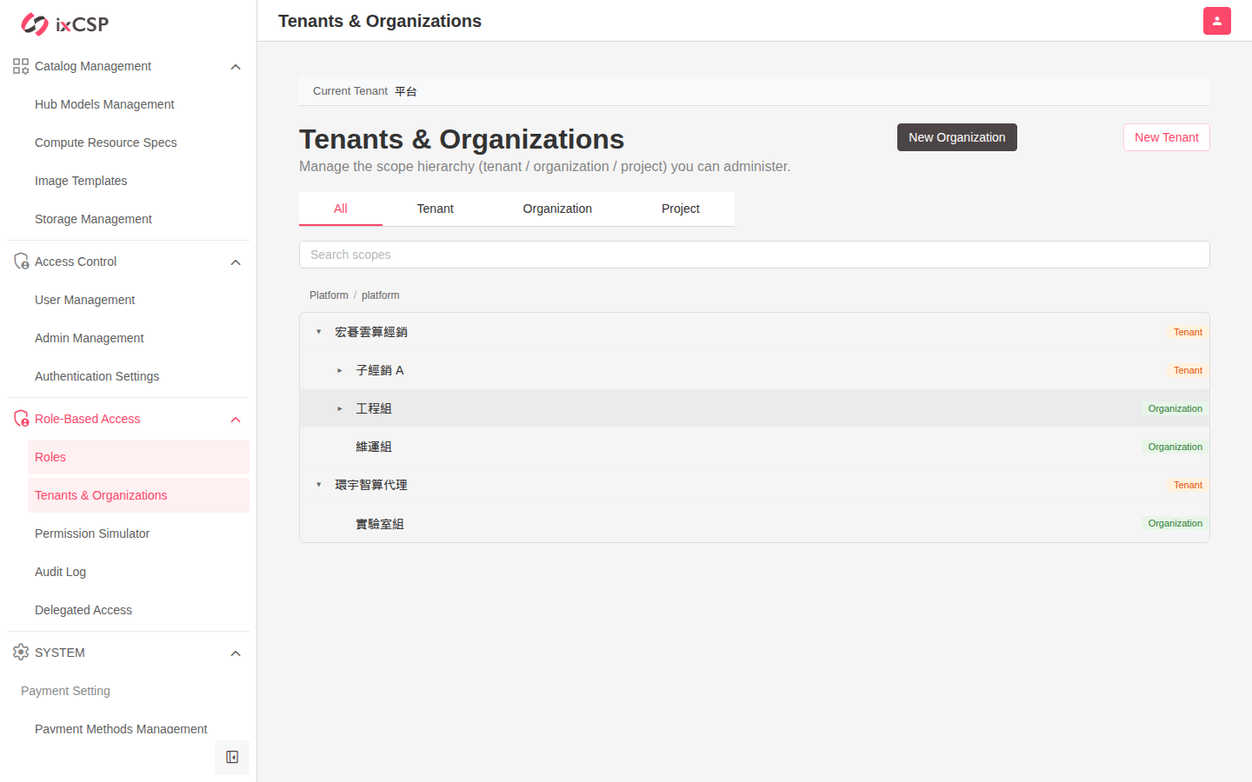Screen dimensions: 1252x782
Task: Click the Role-Based Access shield icon
Action: click(21, 419)
